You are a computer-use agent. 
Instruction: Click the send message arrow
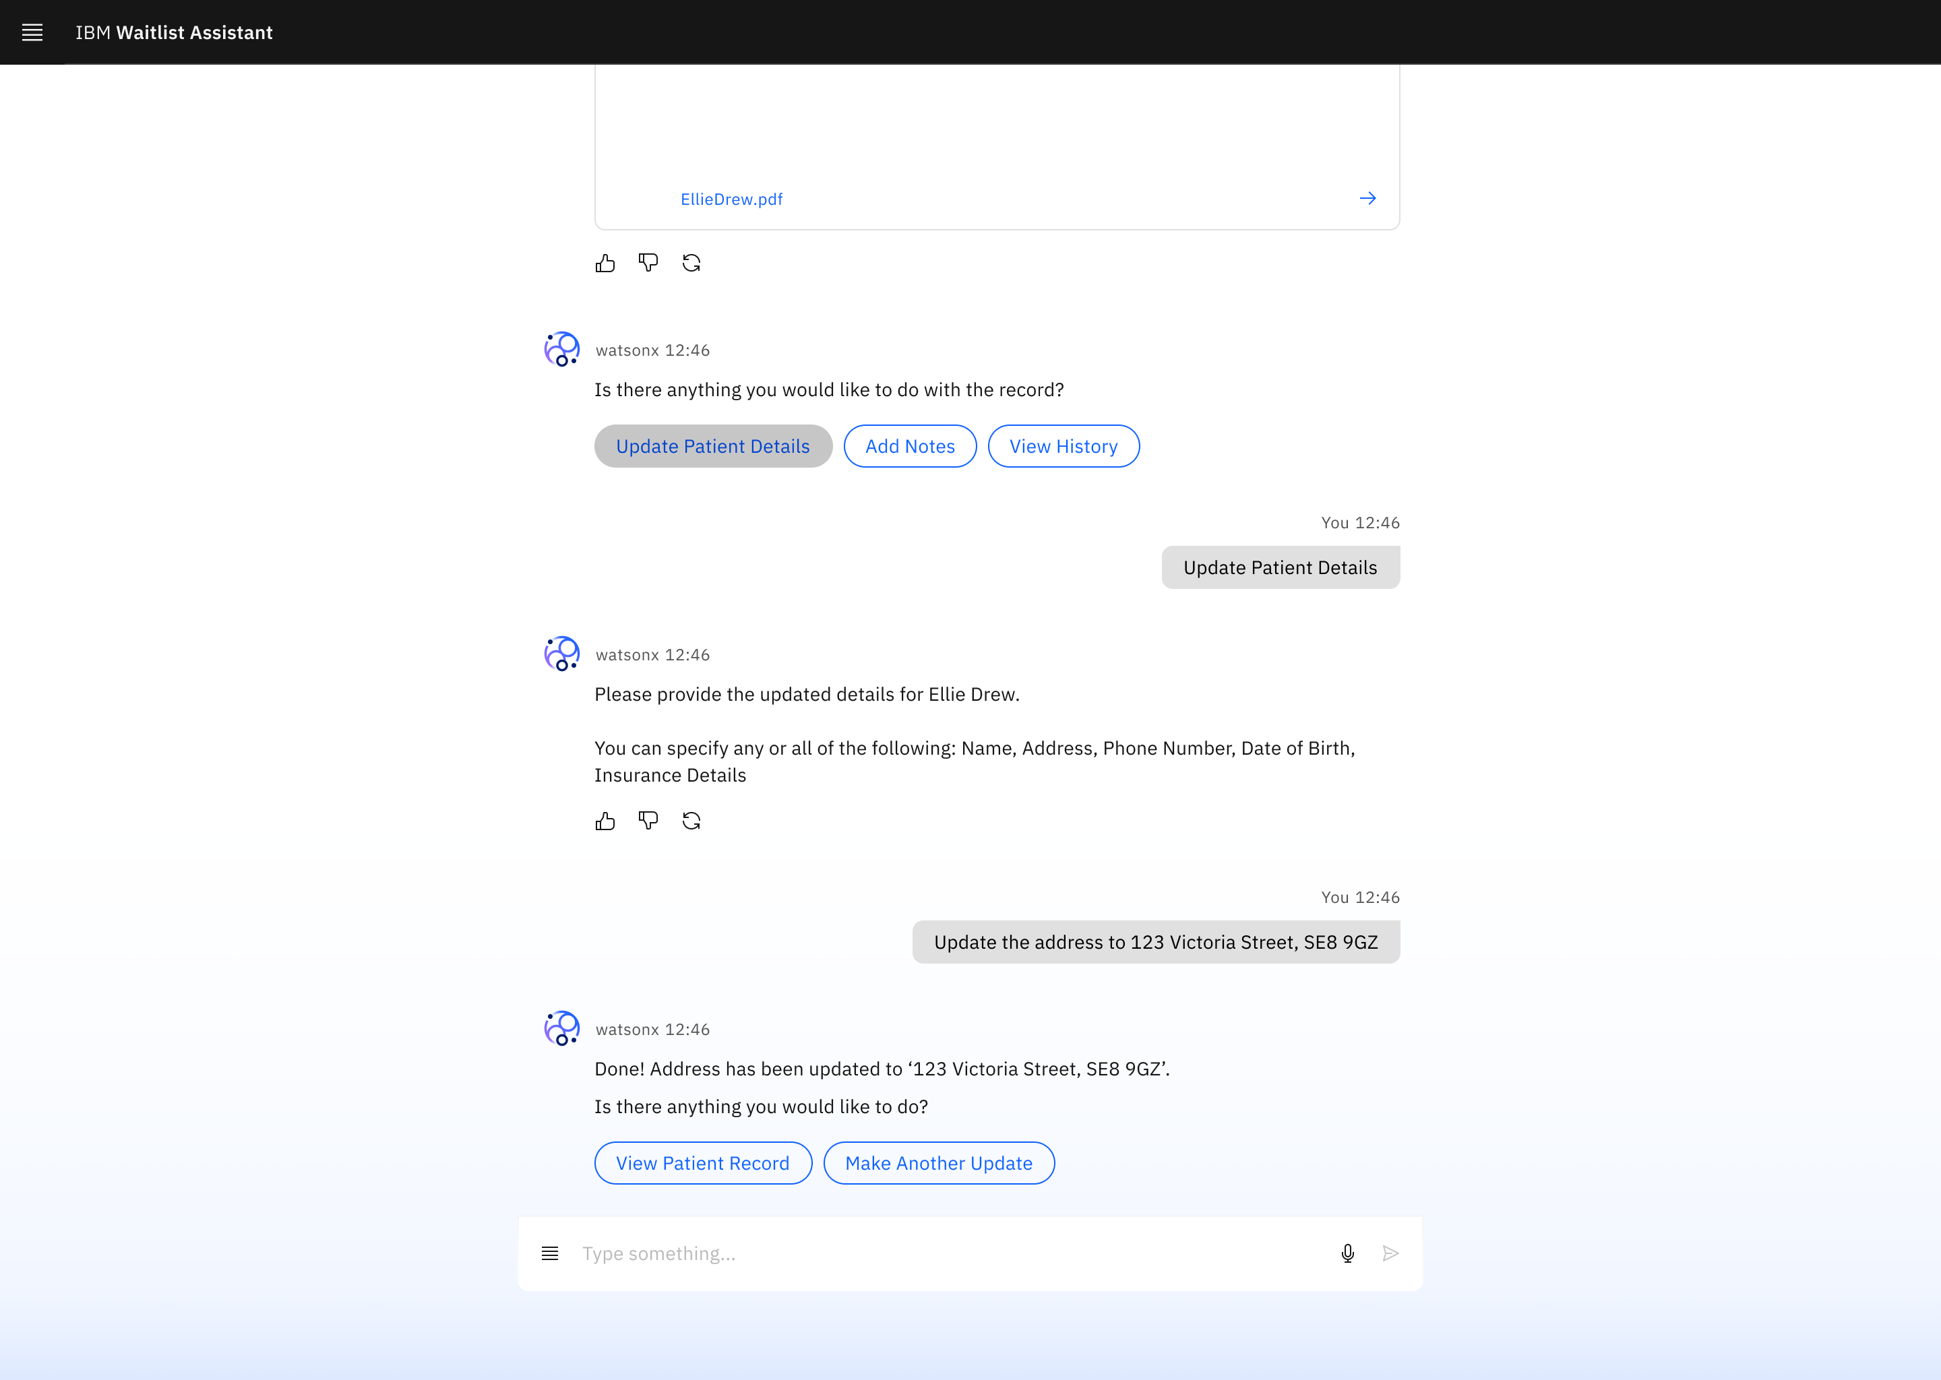pos(1390,1253)
